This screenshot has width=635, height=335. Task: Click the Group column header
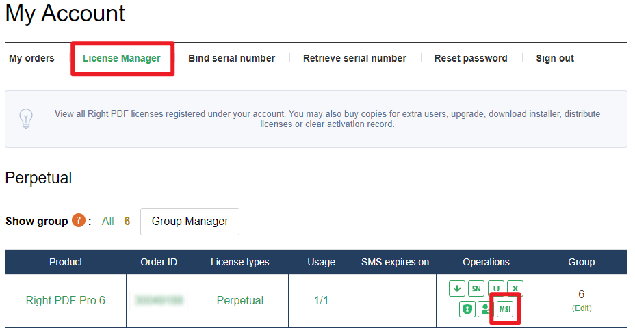582,262
